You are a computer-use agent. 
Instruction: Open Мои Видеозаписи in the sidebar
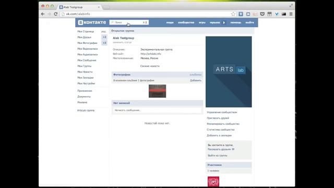coord(88,49)
